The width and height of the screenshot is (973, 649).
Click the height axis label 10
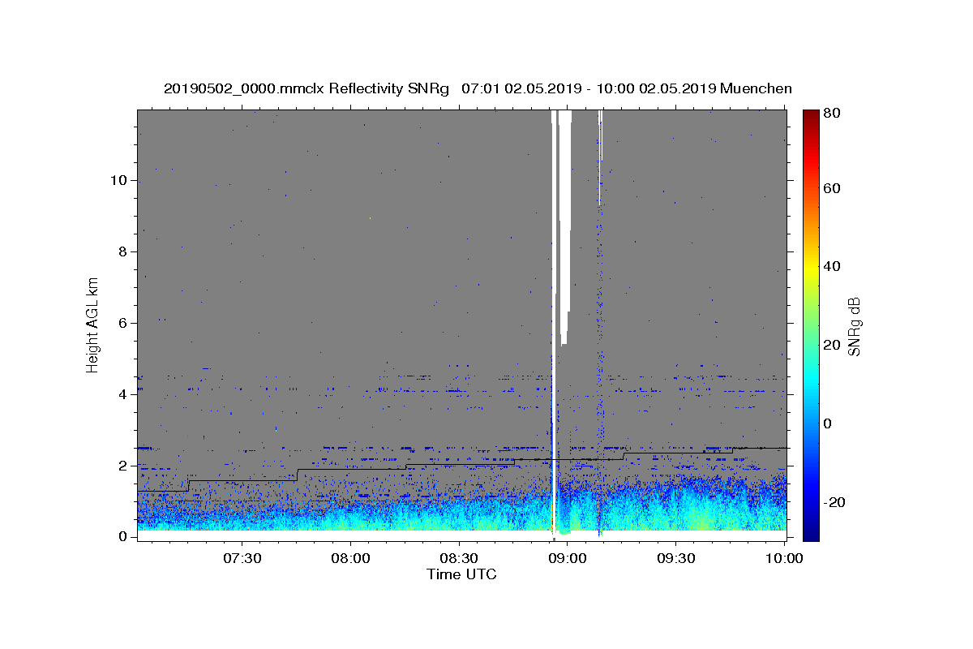pos(118,180)
